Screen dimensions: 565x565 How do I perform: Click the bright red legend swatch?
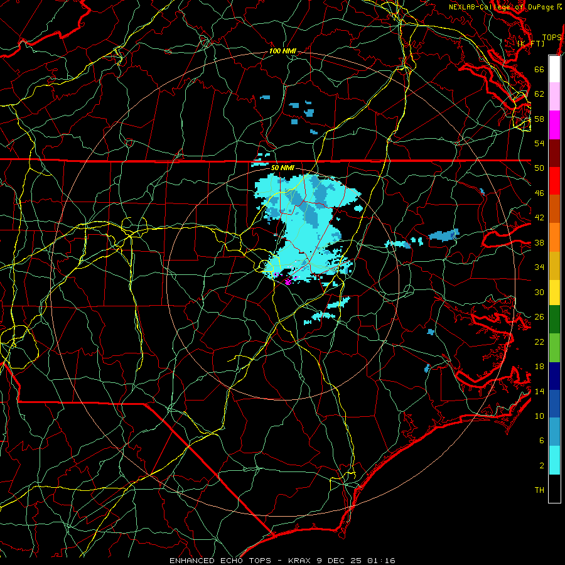click(x=554, y=181)
